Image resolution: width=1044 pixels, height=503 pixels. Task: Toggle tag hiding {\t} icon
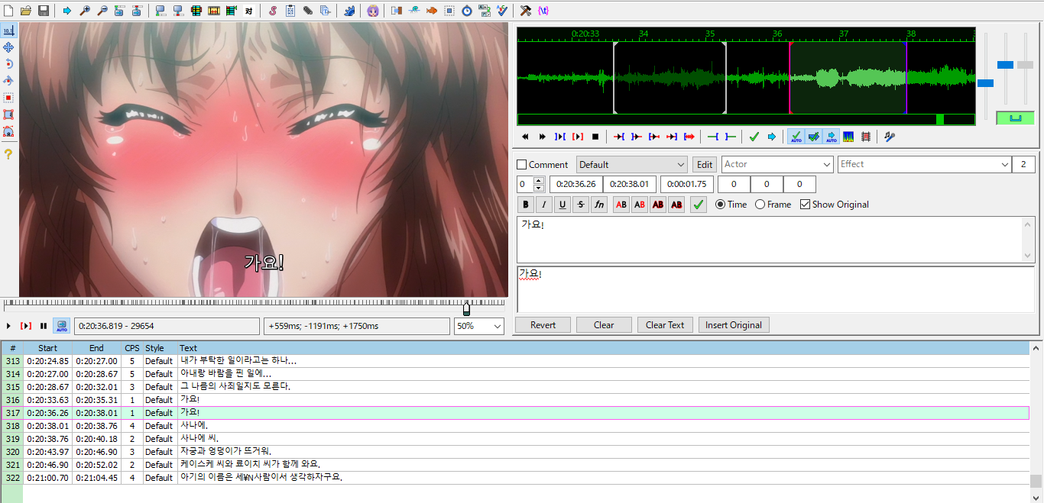point(543,11)
